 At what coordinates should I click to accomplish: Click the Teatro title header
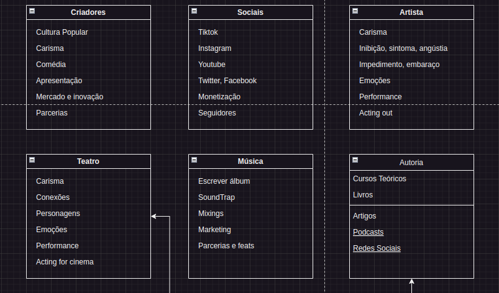[88, 161]
